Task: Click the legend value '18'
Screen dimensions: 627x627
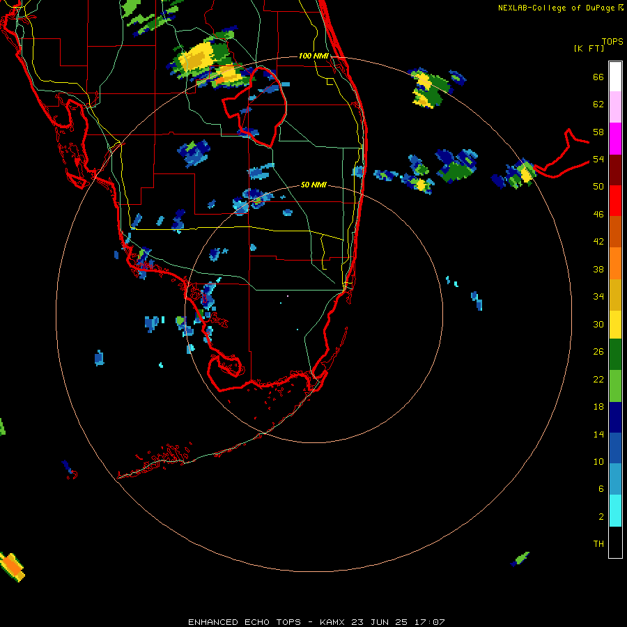Action: point(598,407)
